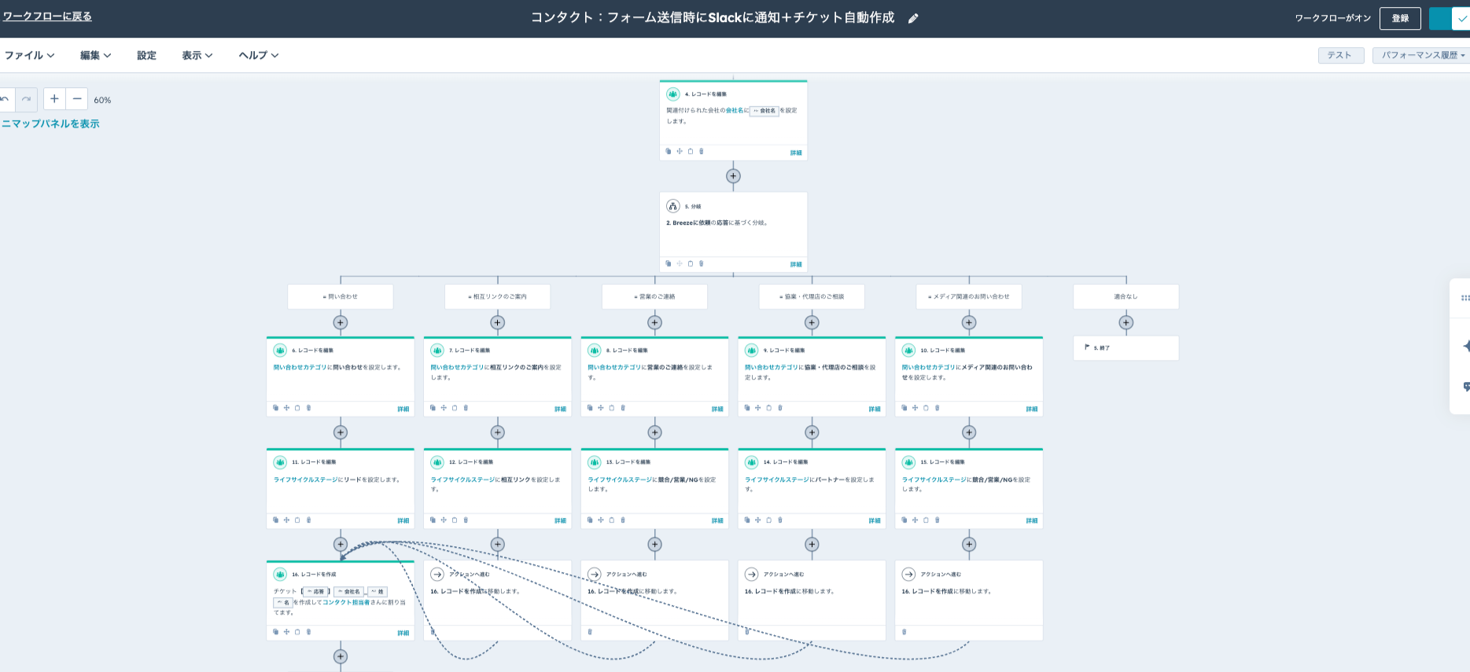This screenshot has height=672, width=1470.
Task: Go back via ワークフローに戻る link
Action: (47, 16)
